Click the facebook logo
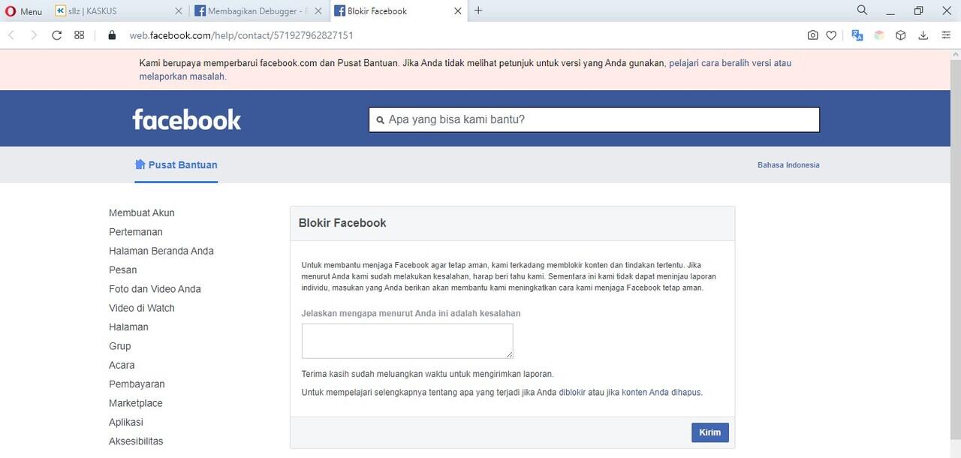The width and height of the screenshot is (961, 458). tap(187, 119)
